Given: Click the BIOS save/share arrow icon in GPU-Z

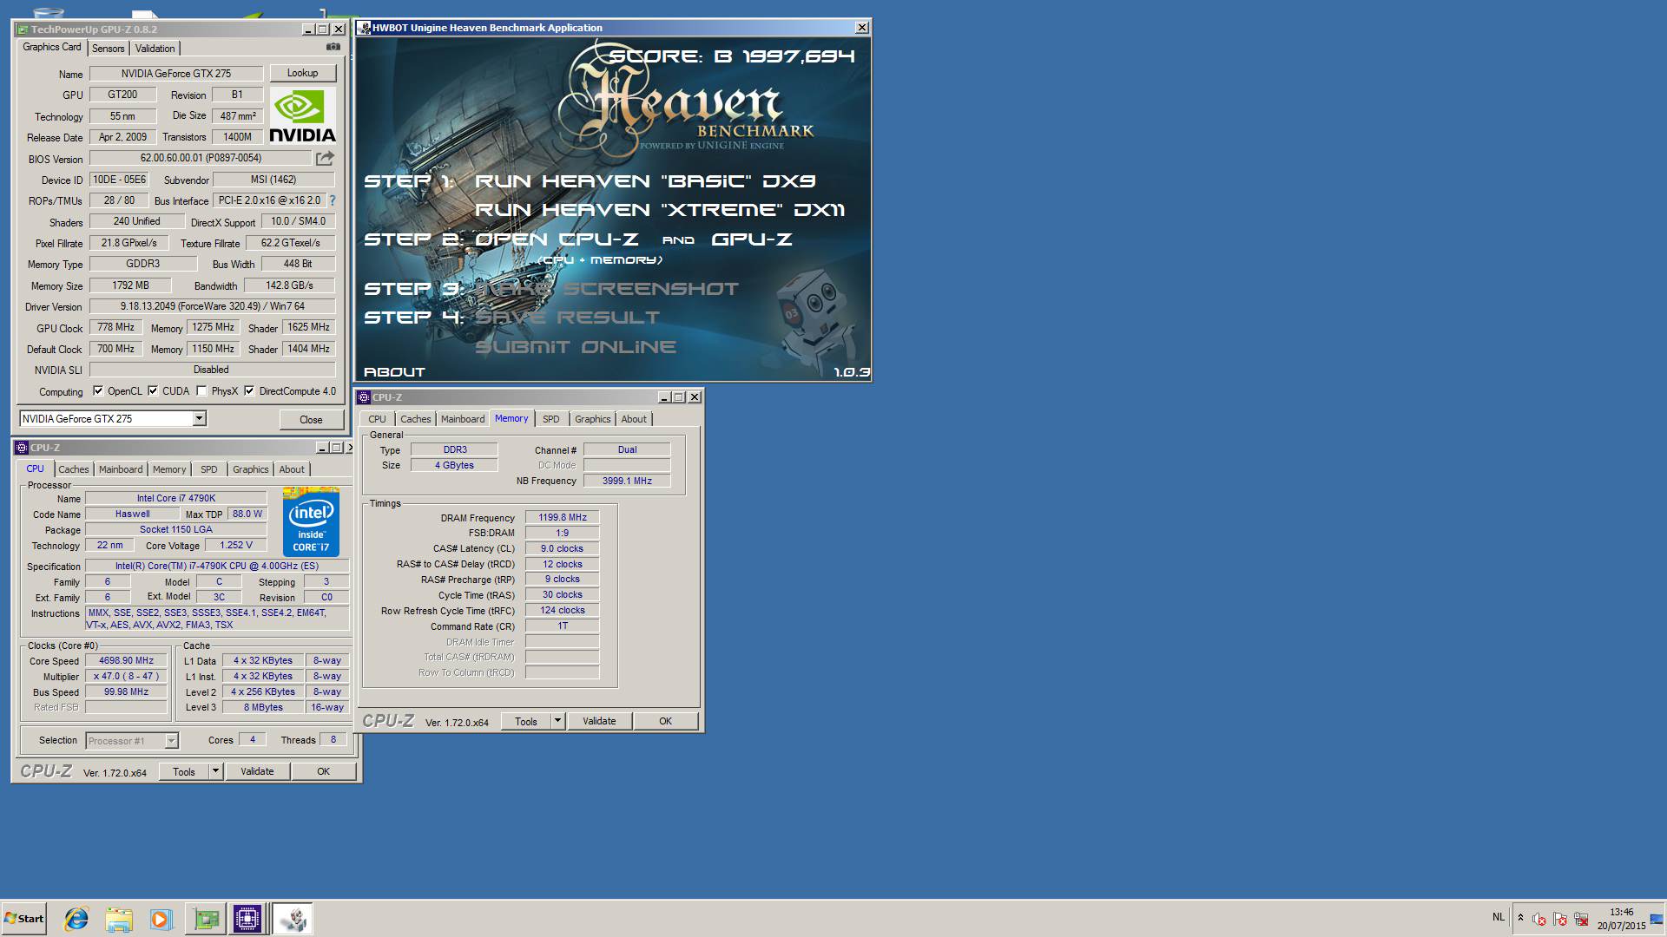Looking at the screenshot, I should pyautogui.click(x=325, y=158).
